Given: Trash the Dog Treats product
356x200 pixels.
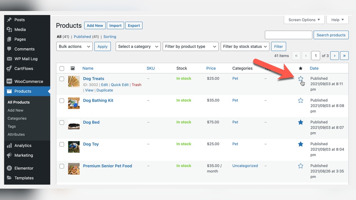Looking at the screenshot, I should pos(136,85).
